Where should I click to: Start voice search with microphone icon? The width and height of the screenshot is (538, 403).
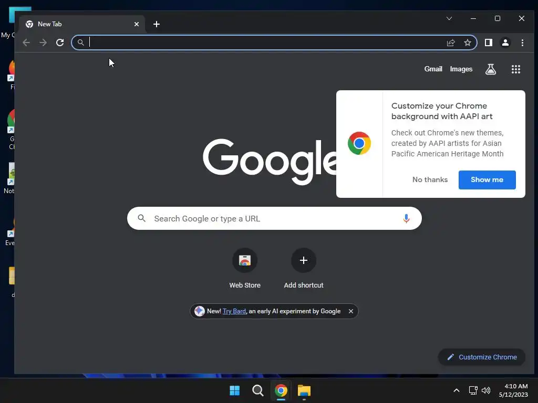click(x=406, y=218)
